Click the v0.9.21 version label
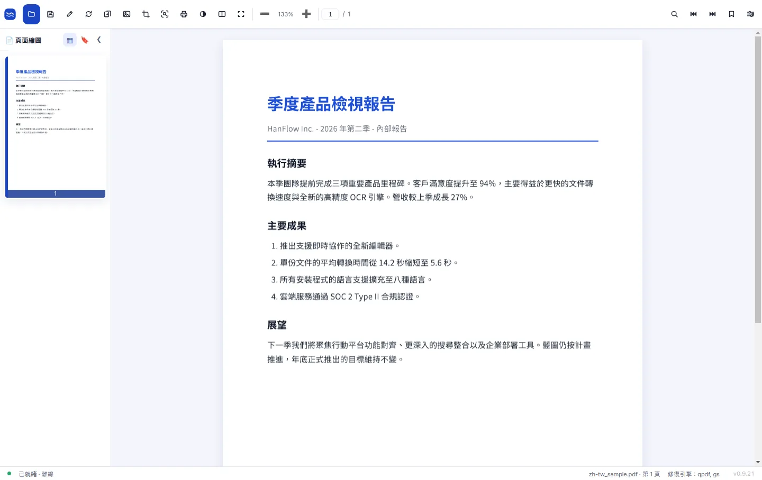 click(x=743, y=474)
